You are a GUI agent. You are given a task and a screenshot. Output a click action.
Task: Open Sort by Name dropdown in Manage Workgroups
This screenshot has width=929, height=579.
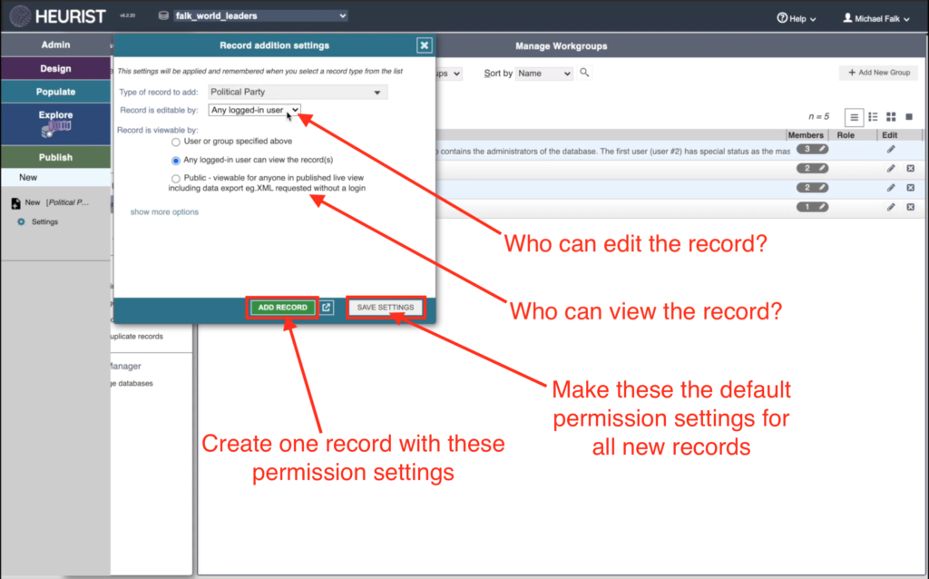(x=544, y=74)
